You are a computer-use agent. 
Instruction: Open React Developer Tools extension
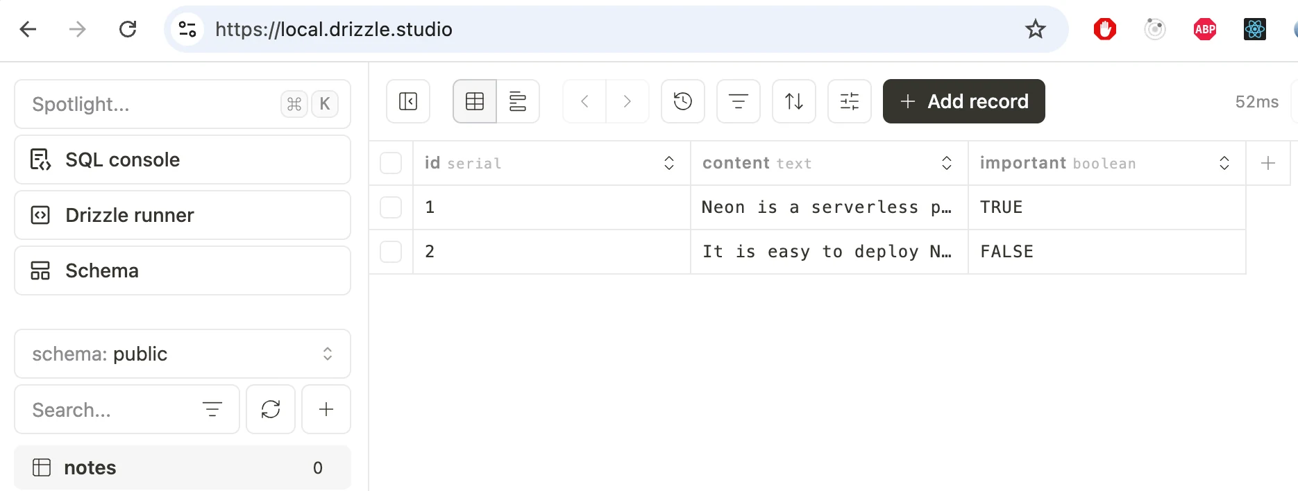coord(1255,29)
